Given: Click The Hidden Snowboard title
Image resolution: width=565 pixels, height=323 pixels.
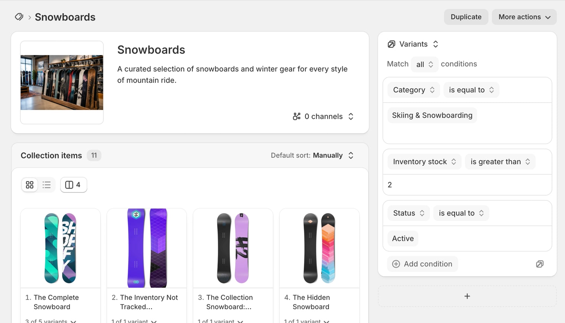Looking at the screenshot, I should pyautogui.click(x=311, y=302).
